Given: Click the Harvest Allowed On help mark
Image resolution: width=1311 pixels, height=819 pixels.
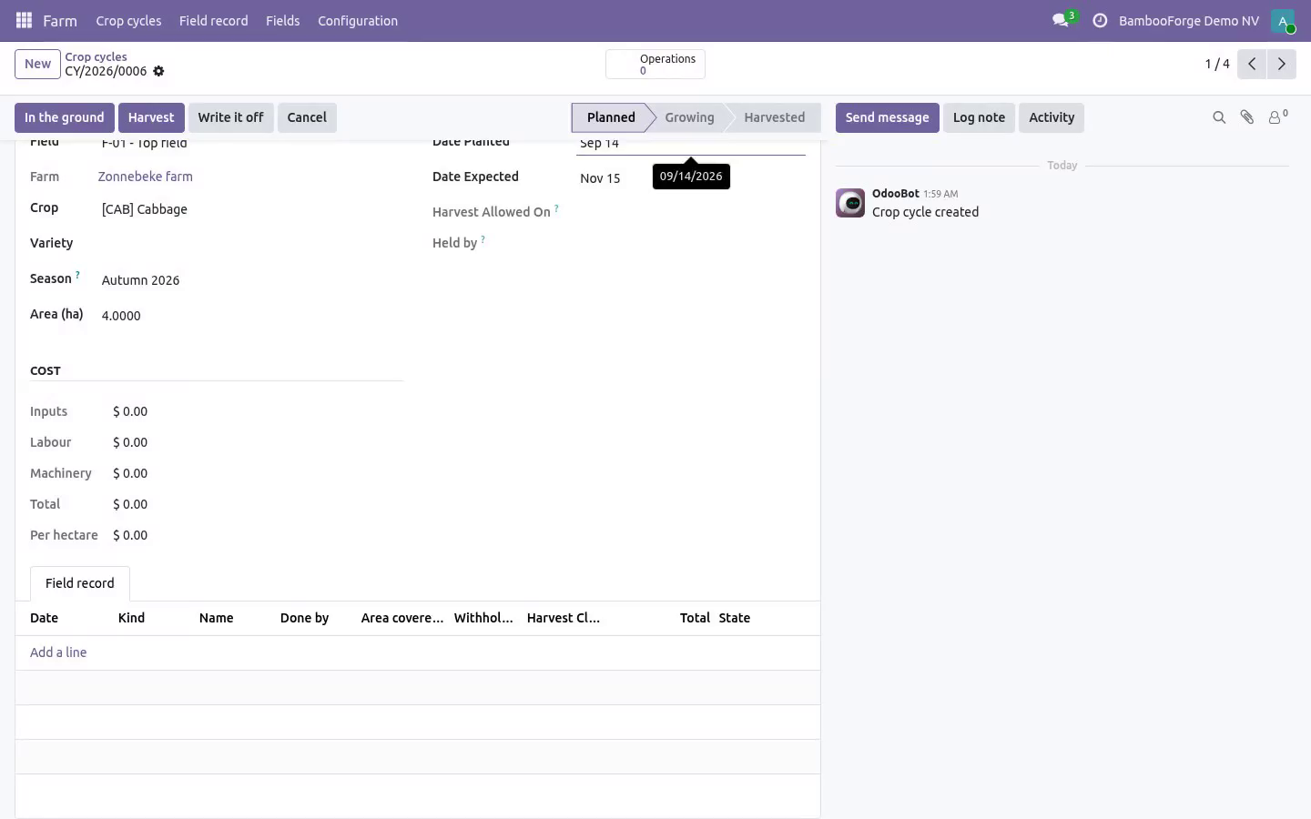Looking at the screenshot, I should (x=556, y=208).
